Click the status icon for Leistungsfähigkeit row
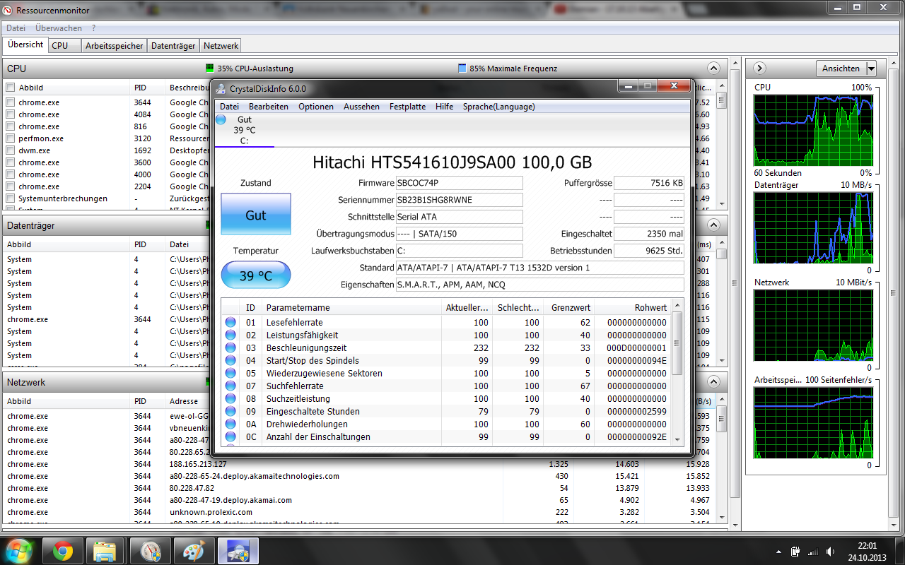 pos(230,335)
